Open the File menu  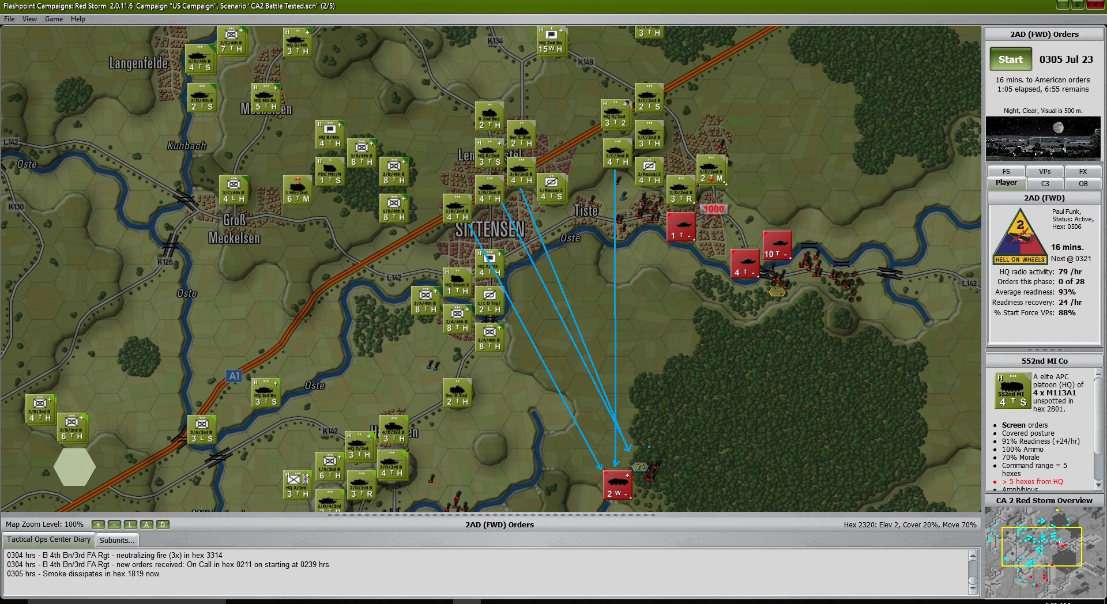click(9, 19)
